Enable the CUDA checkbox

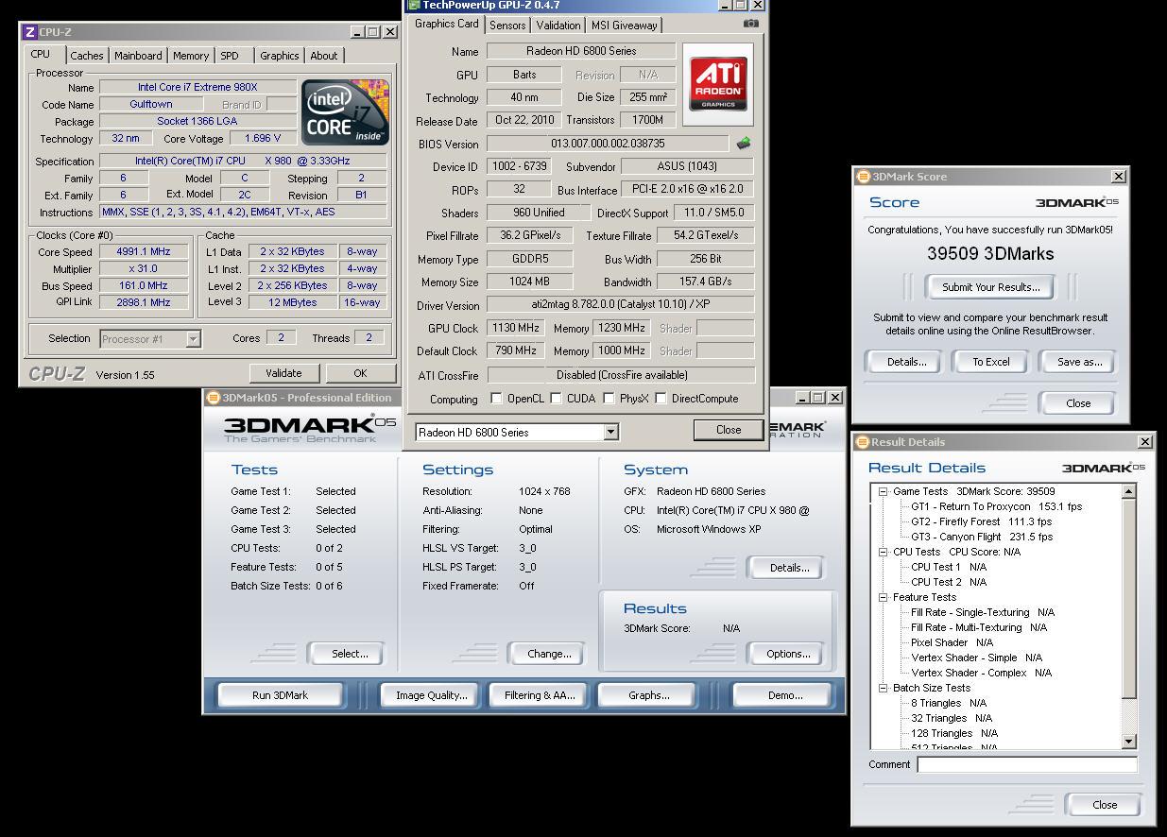pyautogui.click(x=557, y=399)
